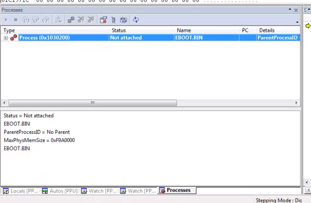Click the attach to process gears icon
The image size is (311, 203).
70,20
